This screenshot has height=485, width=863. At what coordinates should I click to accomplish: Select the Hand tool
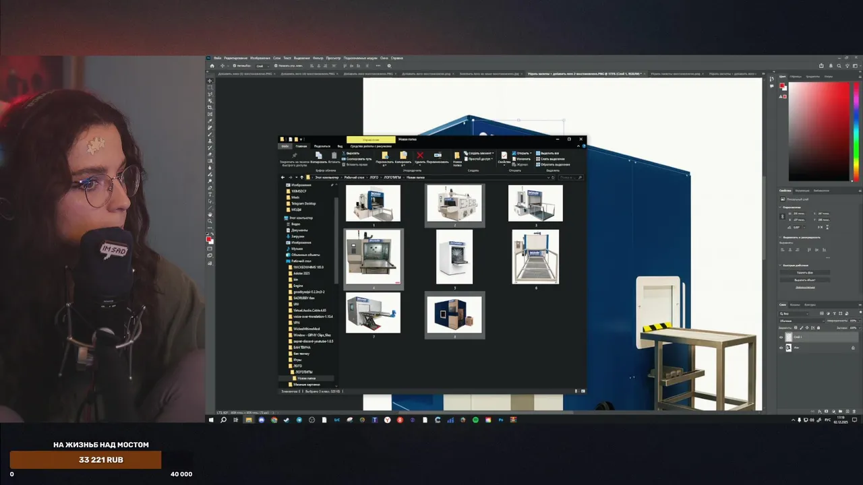(x=210, y=215)
